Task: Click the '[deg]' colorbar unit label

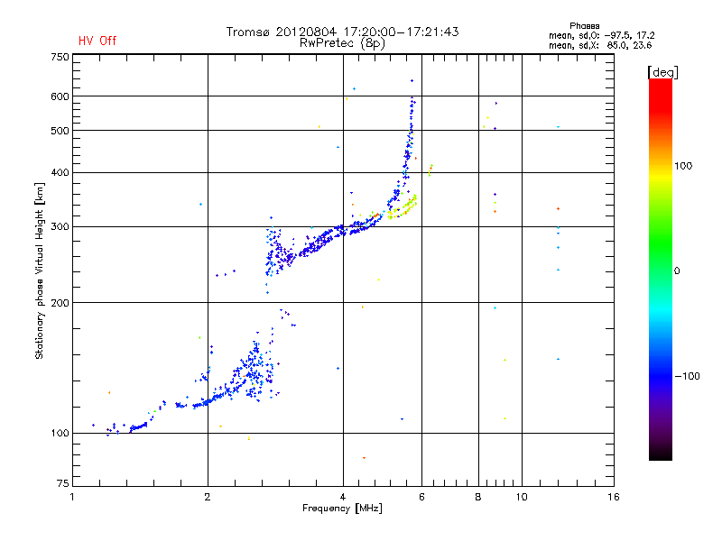Action: tap(662, 72)
